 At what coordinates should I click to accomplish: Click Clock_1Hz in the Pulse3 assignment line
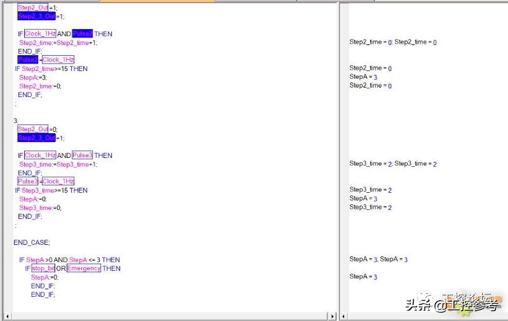(58, 181)
